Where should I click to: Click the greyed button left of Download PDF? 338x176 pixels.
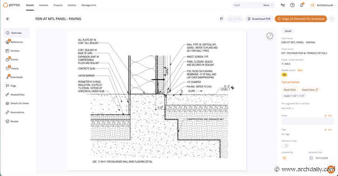[235, 19]
